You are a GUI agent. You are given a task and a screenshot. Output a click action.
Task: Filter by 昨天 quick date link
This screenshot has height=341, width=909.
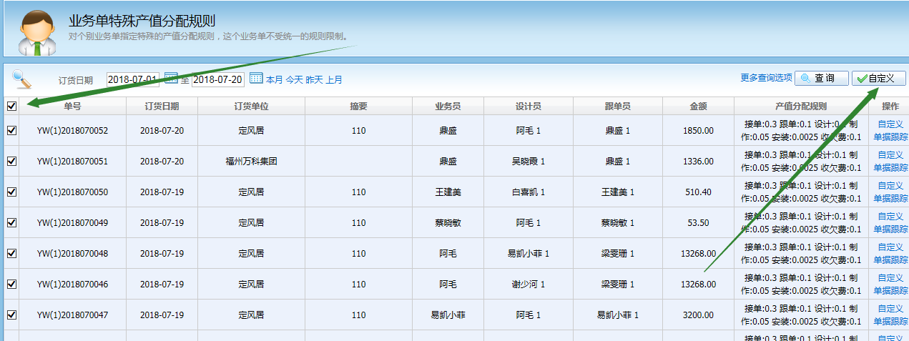click(314, 80)
